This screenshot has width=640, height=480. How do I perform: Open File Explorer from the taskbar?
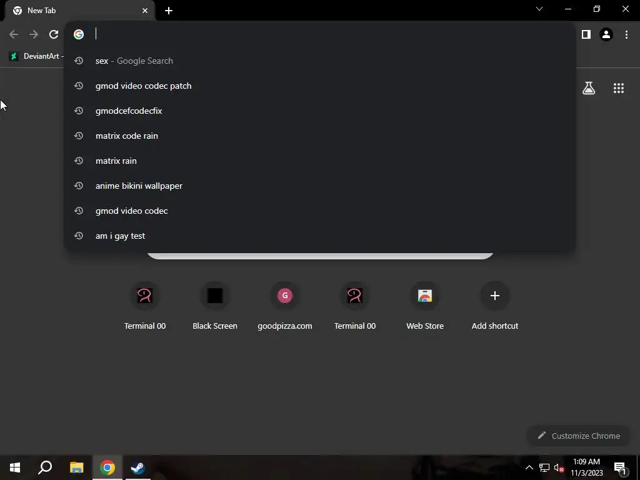(76, 467)
